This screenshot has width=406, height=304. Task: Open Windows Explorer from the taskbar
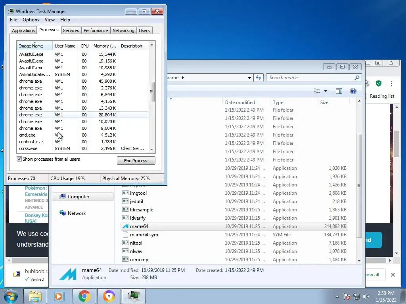(35, 296)
